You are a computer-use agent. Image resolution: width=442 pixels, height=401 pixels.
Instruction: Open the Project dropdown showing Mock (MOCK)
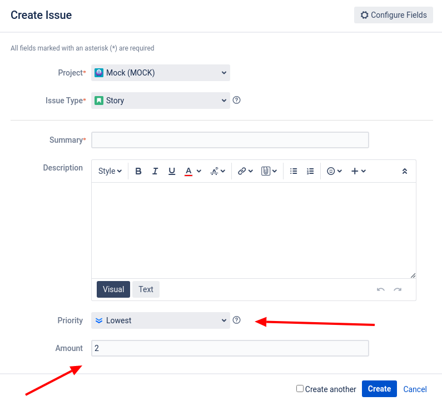click(161, 73)
